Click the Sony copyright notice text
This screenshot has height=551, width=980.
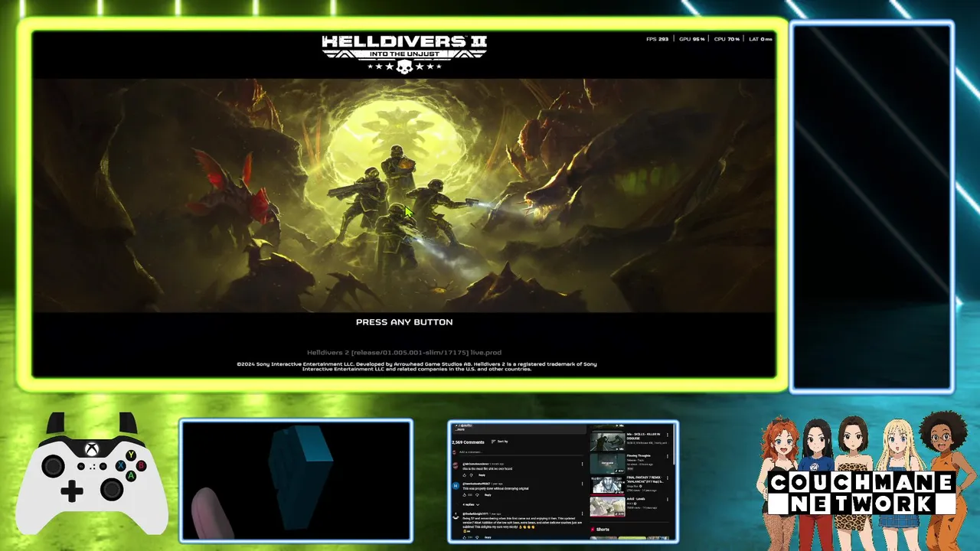point(416,367)
